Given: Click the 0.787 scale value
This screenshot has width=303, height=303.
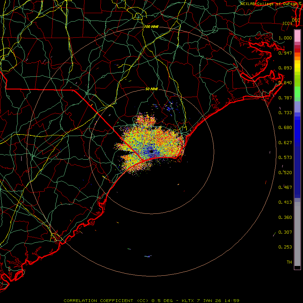Looking at the screenshot, I should click(x=285, y=98).
